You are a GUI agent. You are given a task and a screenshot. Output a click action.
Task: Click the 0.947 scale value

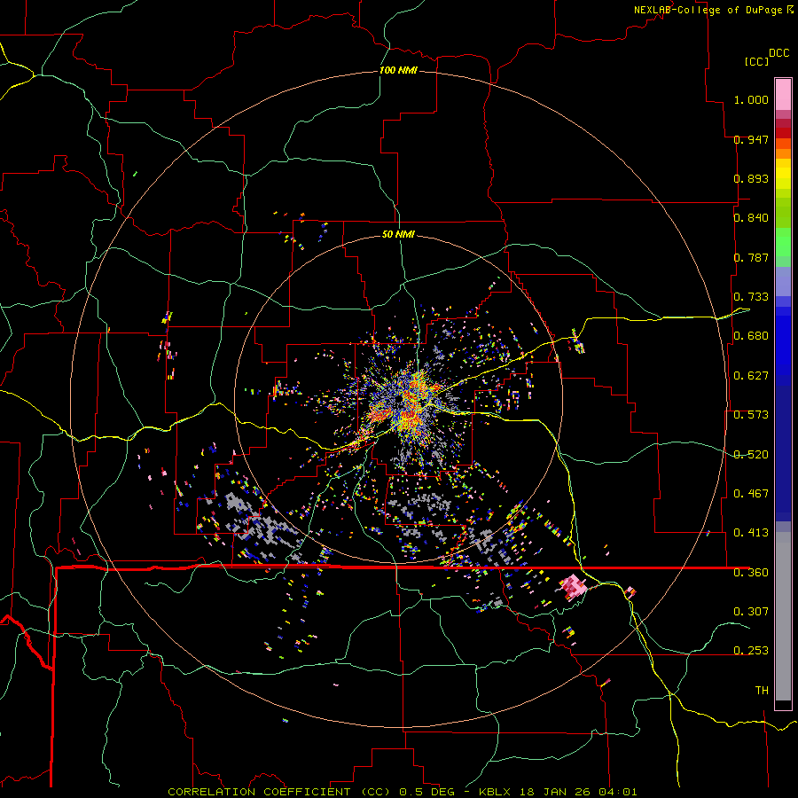[751, 139]
